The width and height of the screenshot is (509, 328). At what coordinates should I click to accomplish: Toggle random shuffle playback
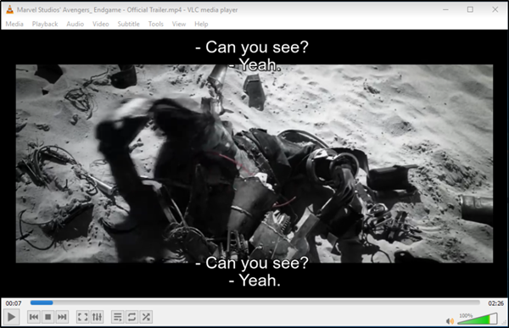(146, 317)
